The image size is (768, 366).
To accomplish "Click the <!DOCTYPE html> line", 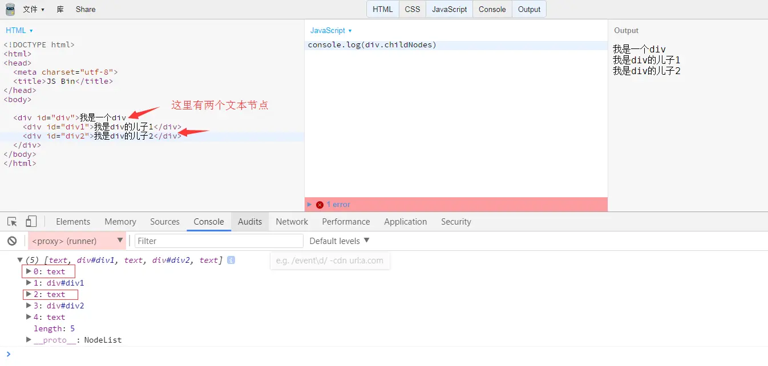I will pos(39,44).
